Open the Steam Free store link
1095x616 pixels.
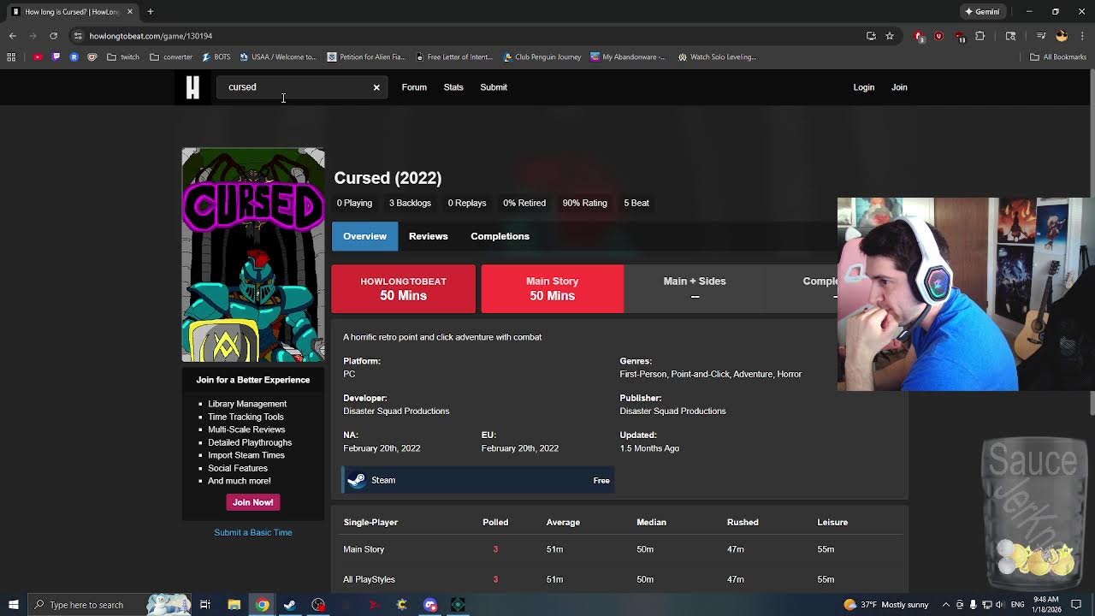pyautogui.click(x=478, y=480)
